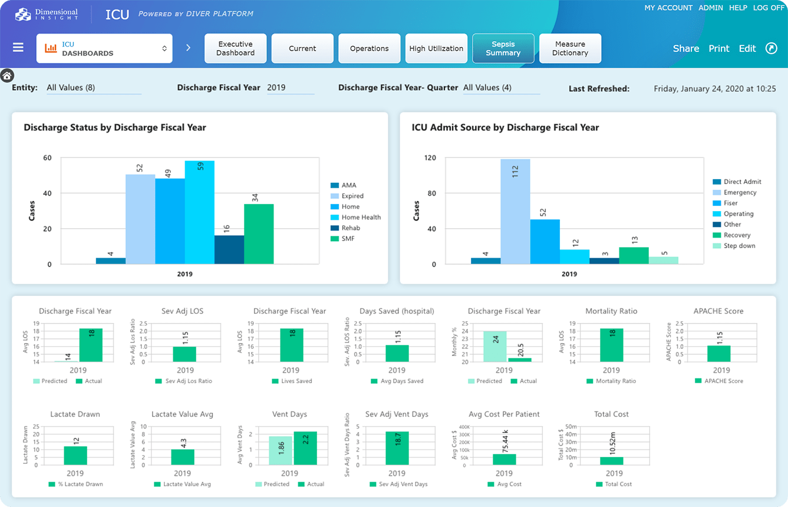
Task: Change the Discharge Fiscal Year 2019 filter
Action: point(289,88)
